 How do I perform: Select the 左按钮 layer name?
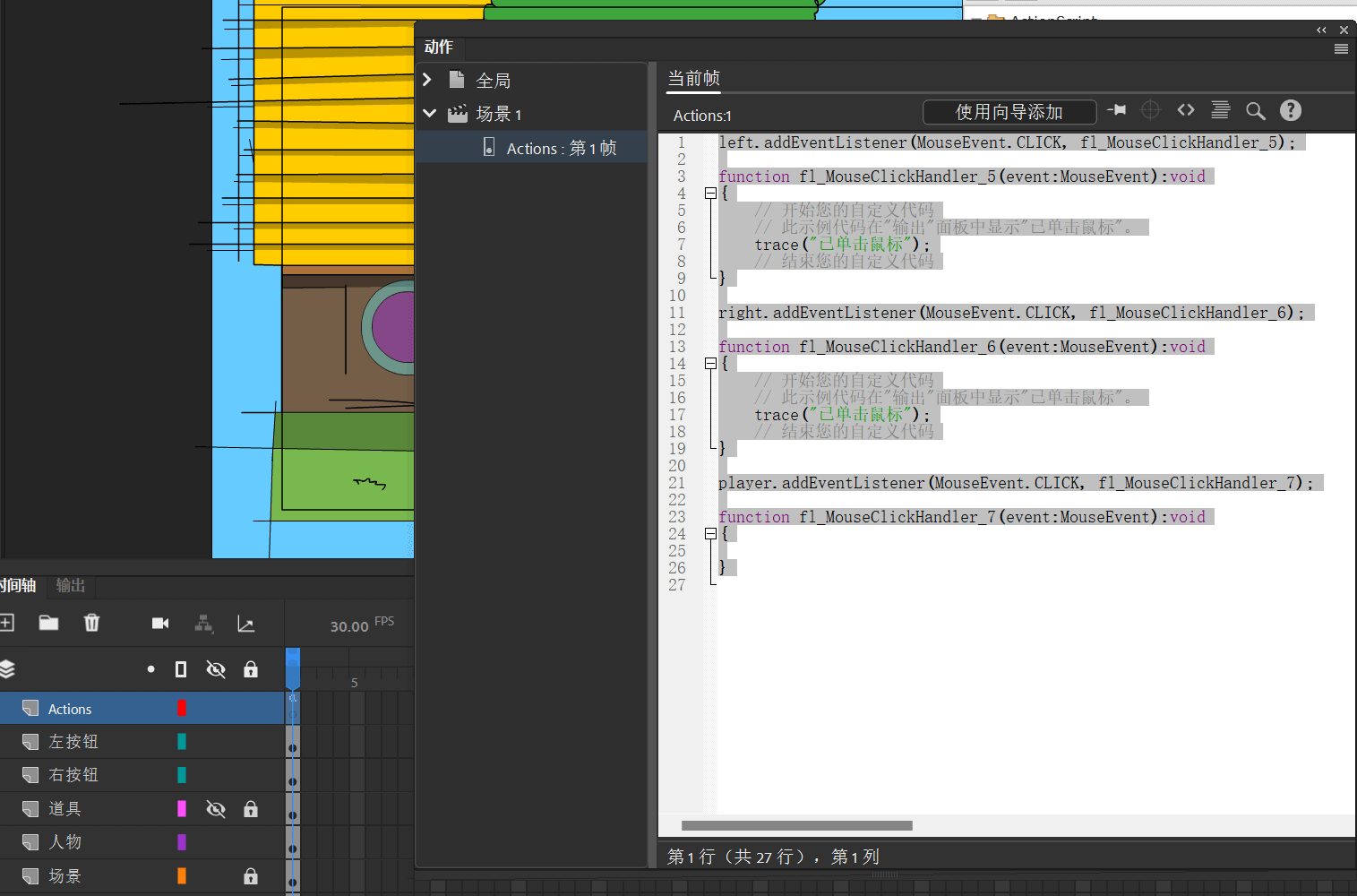pos(73,742)
